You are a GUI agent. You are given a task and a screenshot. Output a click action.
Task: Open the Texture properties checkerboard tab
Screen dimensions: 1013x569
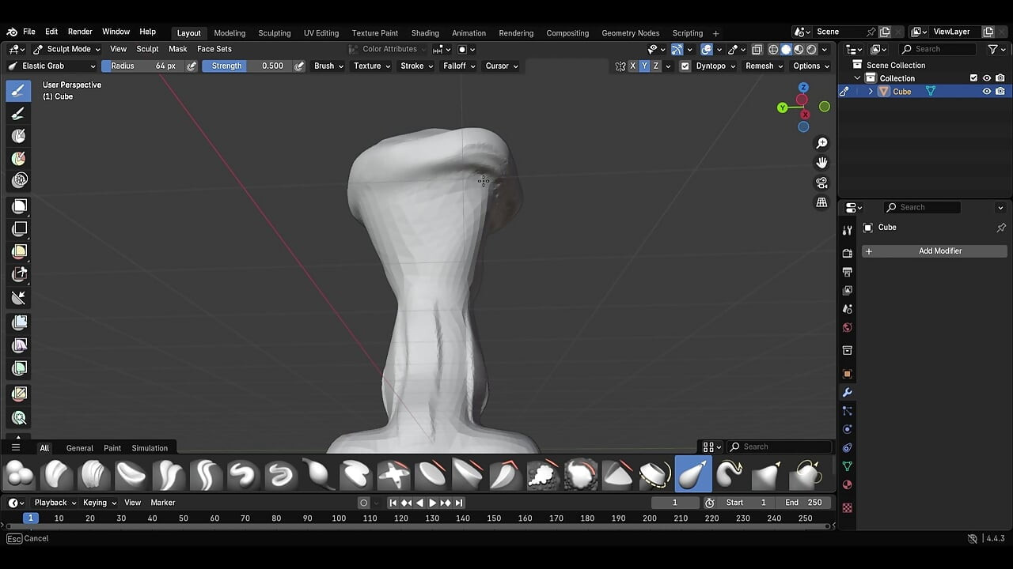pyautogui.click(x=848, y=508)
